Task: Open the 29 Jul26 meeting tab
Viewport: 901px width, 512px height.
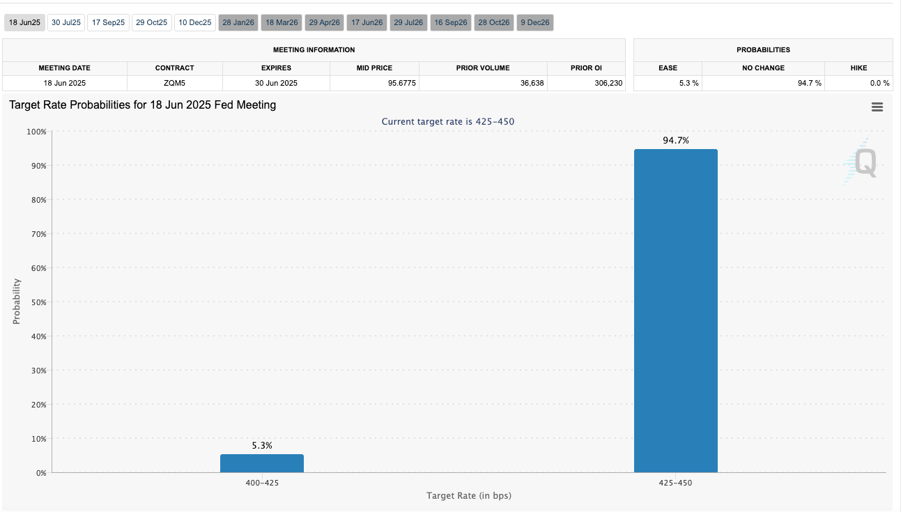Action: [408, 23]
